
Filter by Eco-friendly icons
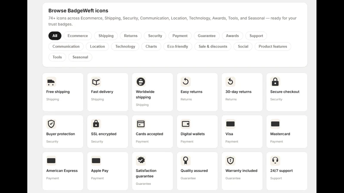point(178,46)
